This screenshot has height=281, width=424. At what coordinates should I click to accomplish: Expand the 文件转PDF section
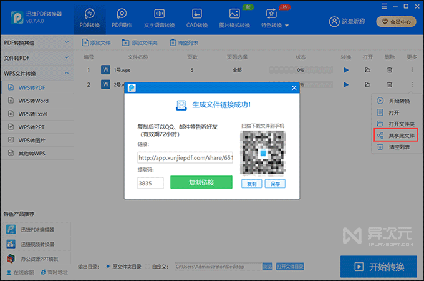37,58
